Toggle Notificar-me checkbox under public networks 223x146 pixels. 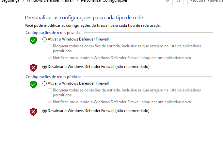click(50, 102)
